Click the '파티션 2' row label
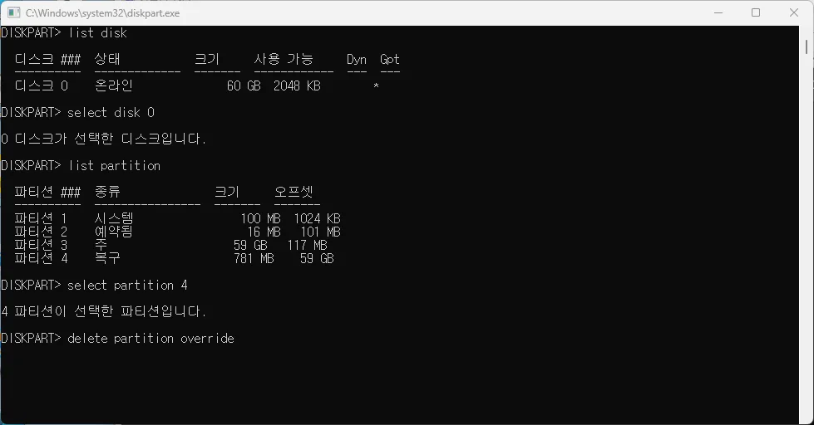 pyautogui.click(x=41, y=232)
